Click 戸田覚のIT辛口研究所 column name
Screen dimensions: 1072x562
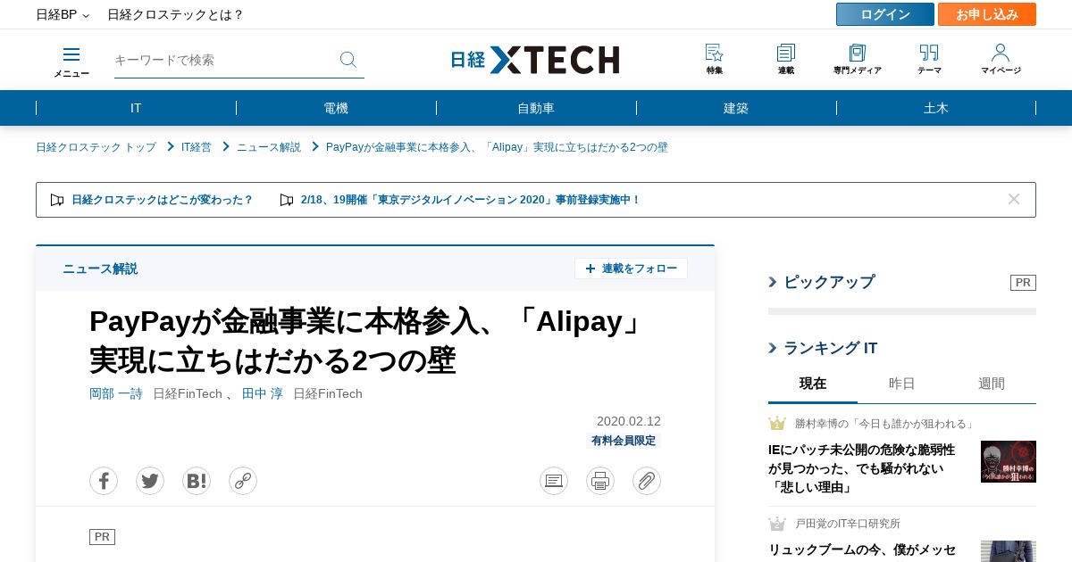coord(848,524)
